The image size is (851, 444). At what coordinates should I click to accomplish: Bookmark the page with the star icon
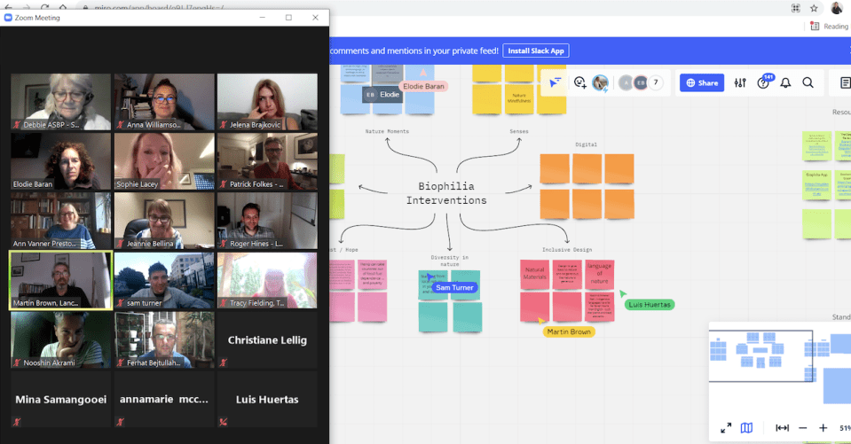point(814,7)
